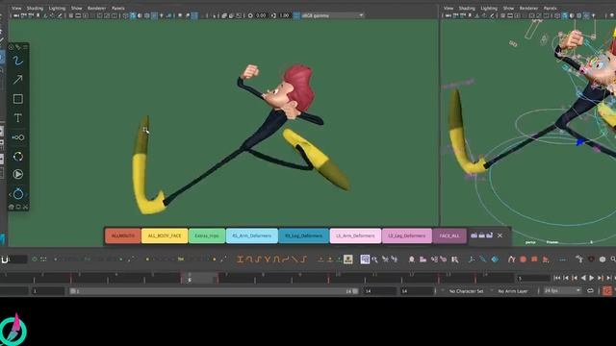Select the rectangle shape tool
The width and height of the screenshot is (616, 346).
click(x=17, y=99)
